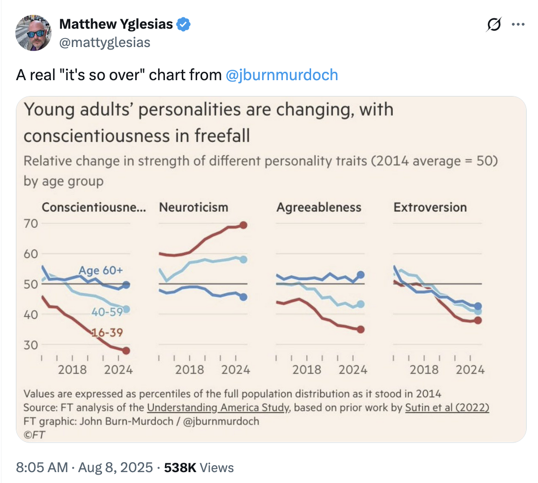The width and height of the screenshot is (538, 483).
Task: Click the Conscientiousness panel title
Action: click(94, 207)
